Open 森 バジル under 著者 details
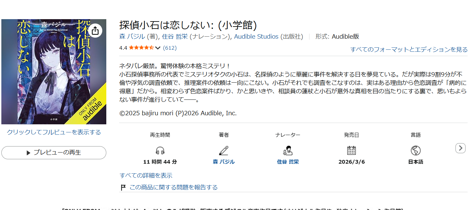Image resolution: width=476 pixels, height=210 pixels. (224, 162)
